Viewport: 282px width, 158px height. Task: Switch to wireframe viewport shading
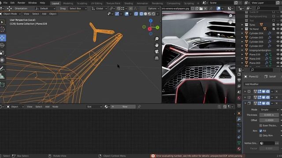141,14
